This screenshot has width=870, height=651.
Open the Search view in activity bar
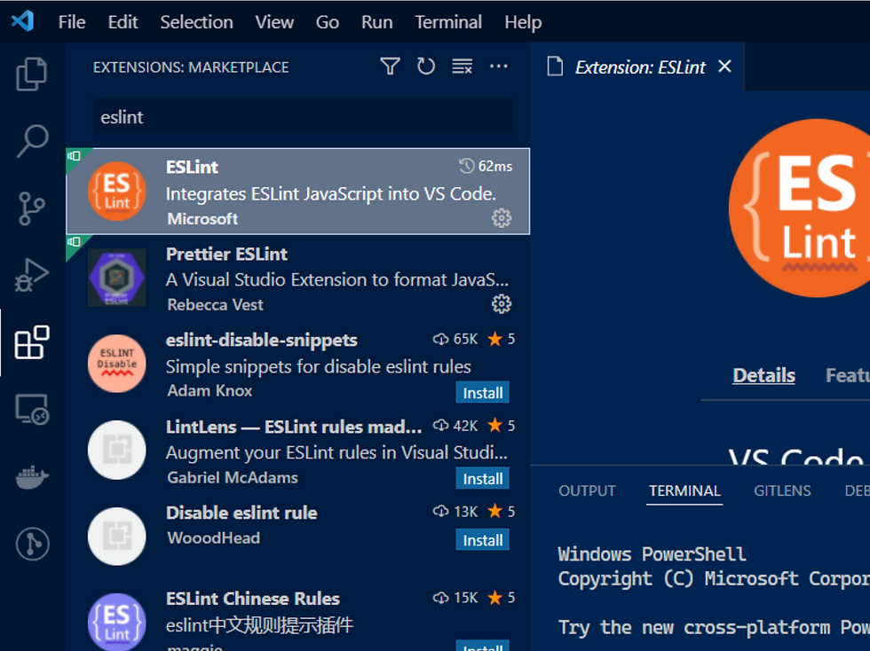(x=32, y=141)
